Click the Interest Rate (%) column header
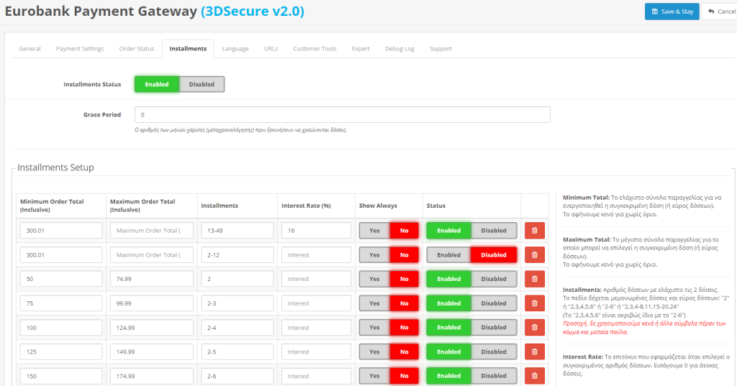Image resolution: width=737 pixels, height=386 pixels. pyautogui.click(x=306, y=206)
